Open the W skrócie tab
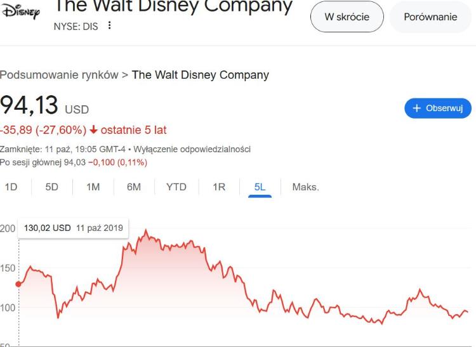This screenshot has height=347, width=476. (347, 17)
